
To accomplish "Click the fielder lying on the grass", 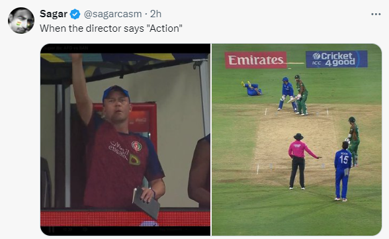I will point(251,89).
